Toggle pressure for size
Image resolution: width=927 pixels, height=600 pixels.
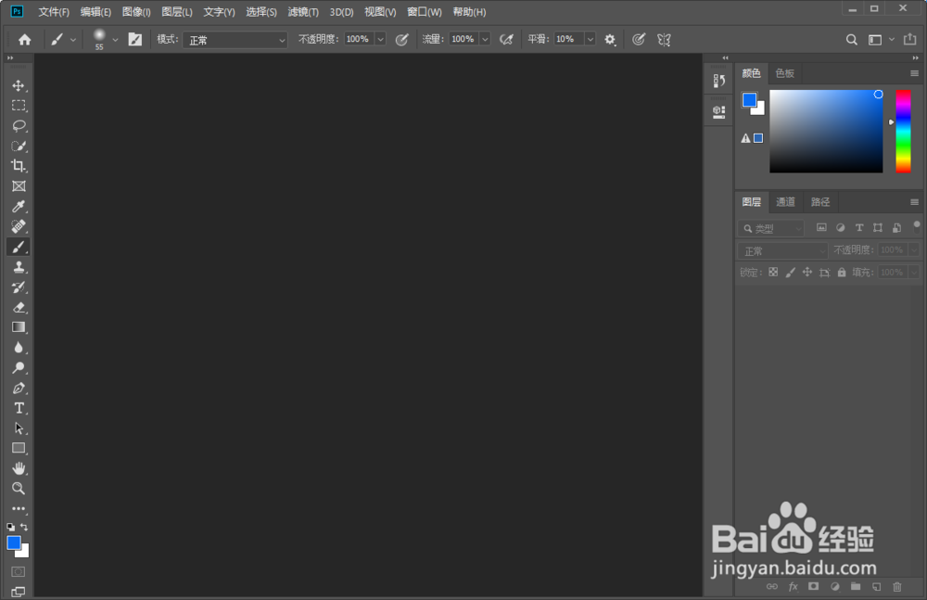pos(639,40)
